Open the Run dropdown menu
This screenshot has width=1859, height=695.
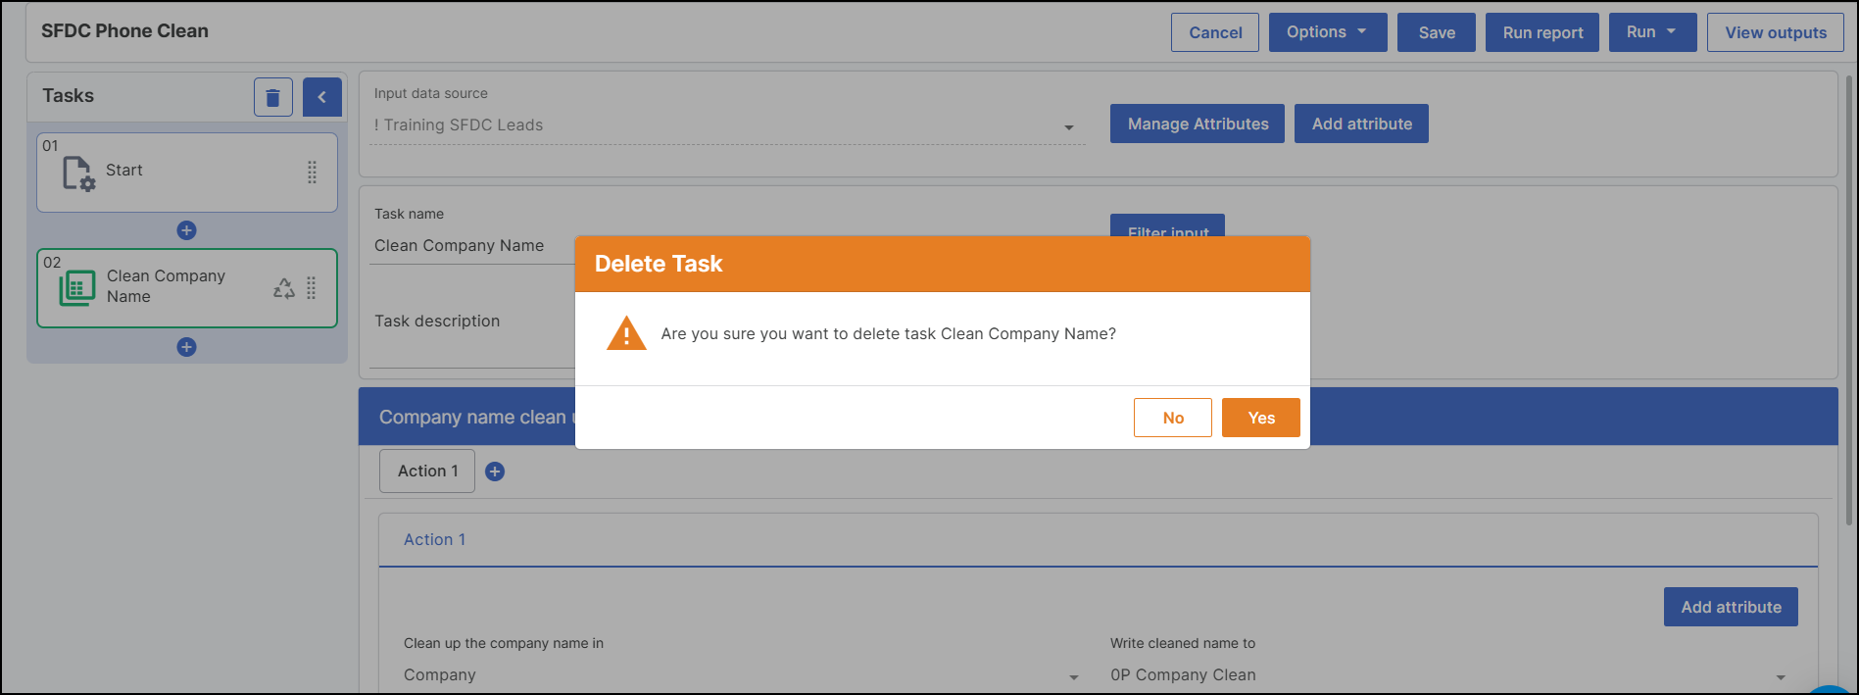pos(1652,32)
